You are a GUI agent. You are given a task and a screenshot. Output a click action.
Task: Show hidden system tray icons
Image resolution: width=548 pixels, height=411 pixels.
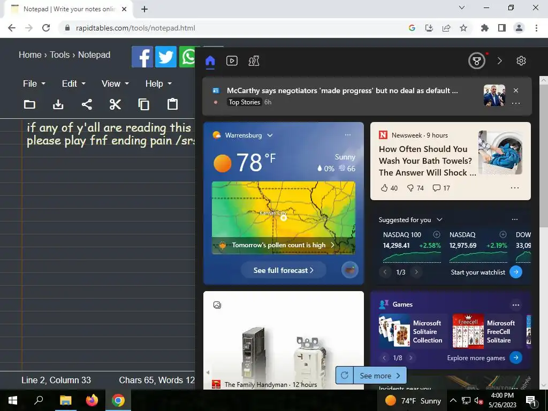(x=453, y=400)
